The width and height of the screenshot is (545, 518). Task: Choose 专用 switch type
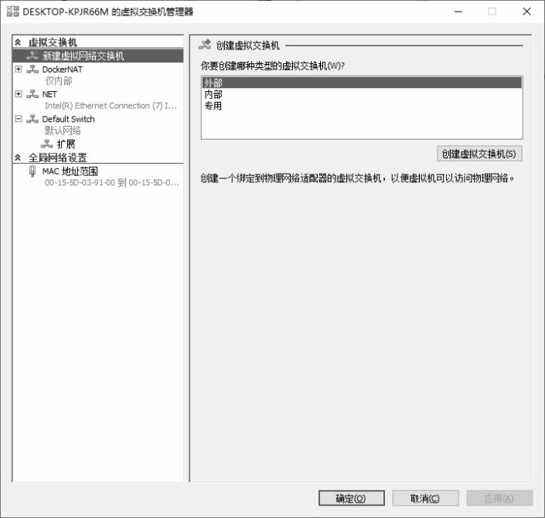[362, 106]
